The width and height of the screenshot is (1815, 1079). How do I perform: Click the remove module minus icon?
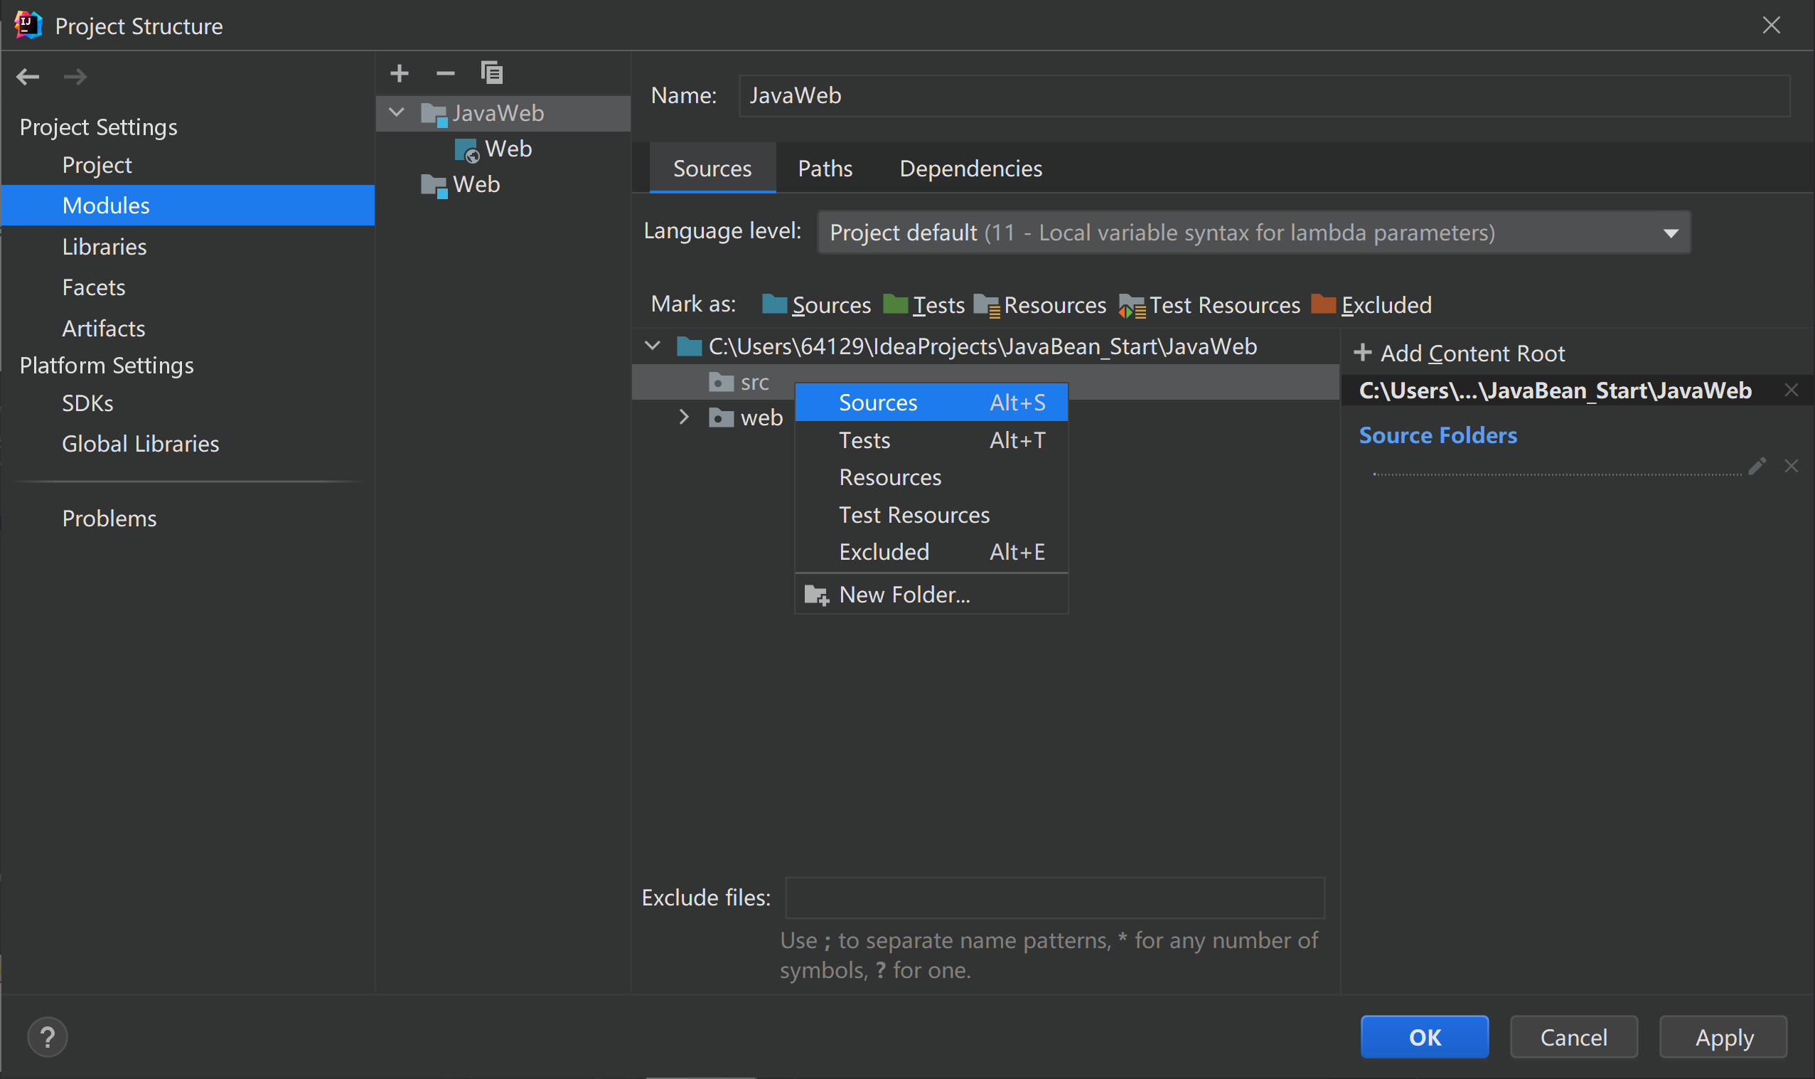(445, 73)
